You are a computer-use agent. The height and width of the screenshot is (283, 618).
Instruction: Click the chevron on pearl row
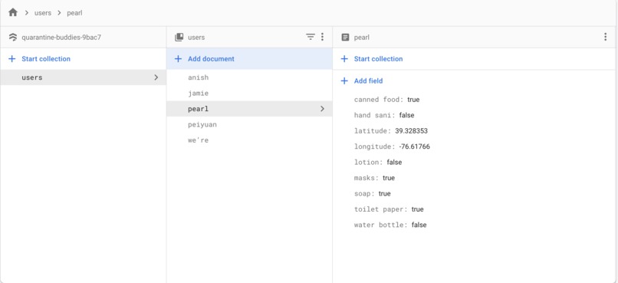coord(322,109)
